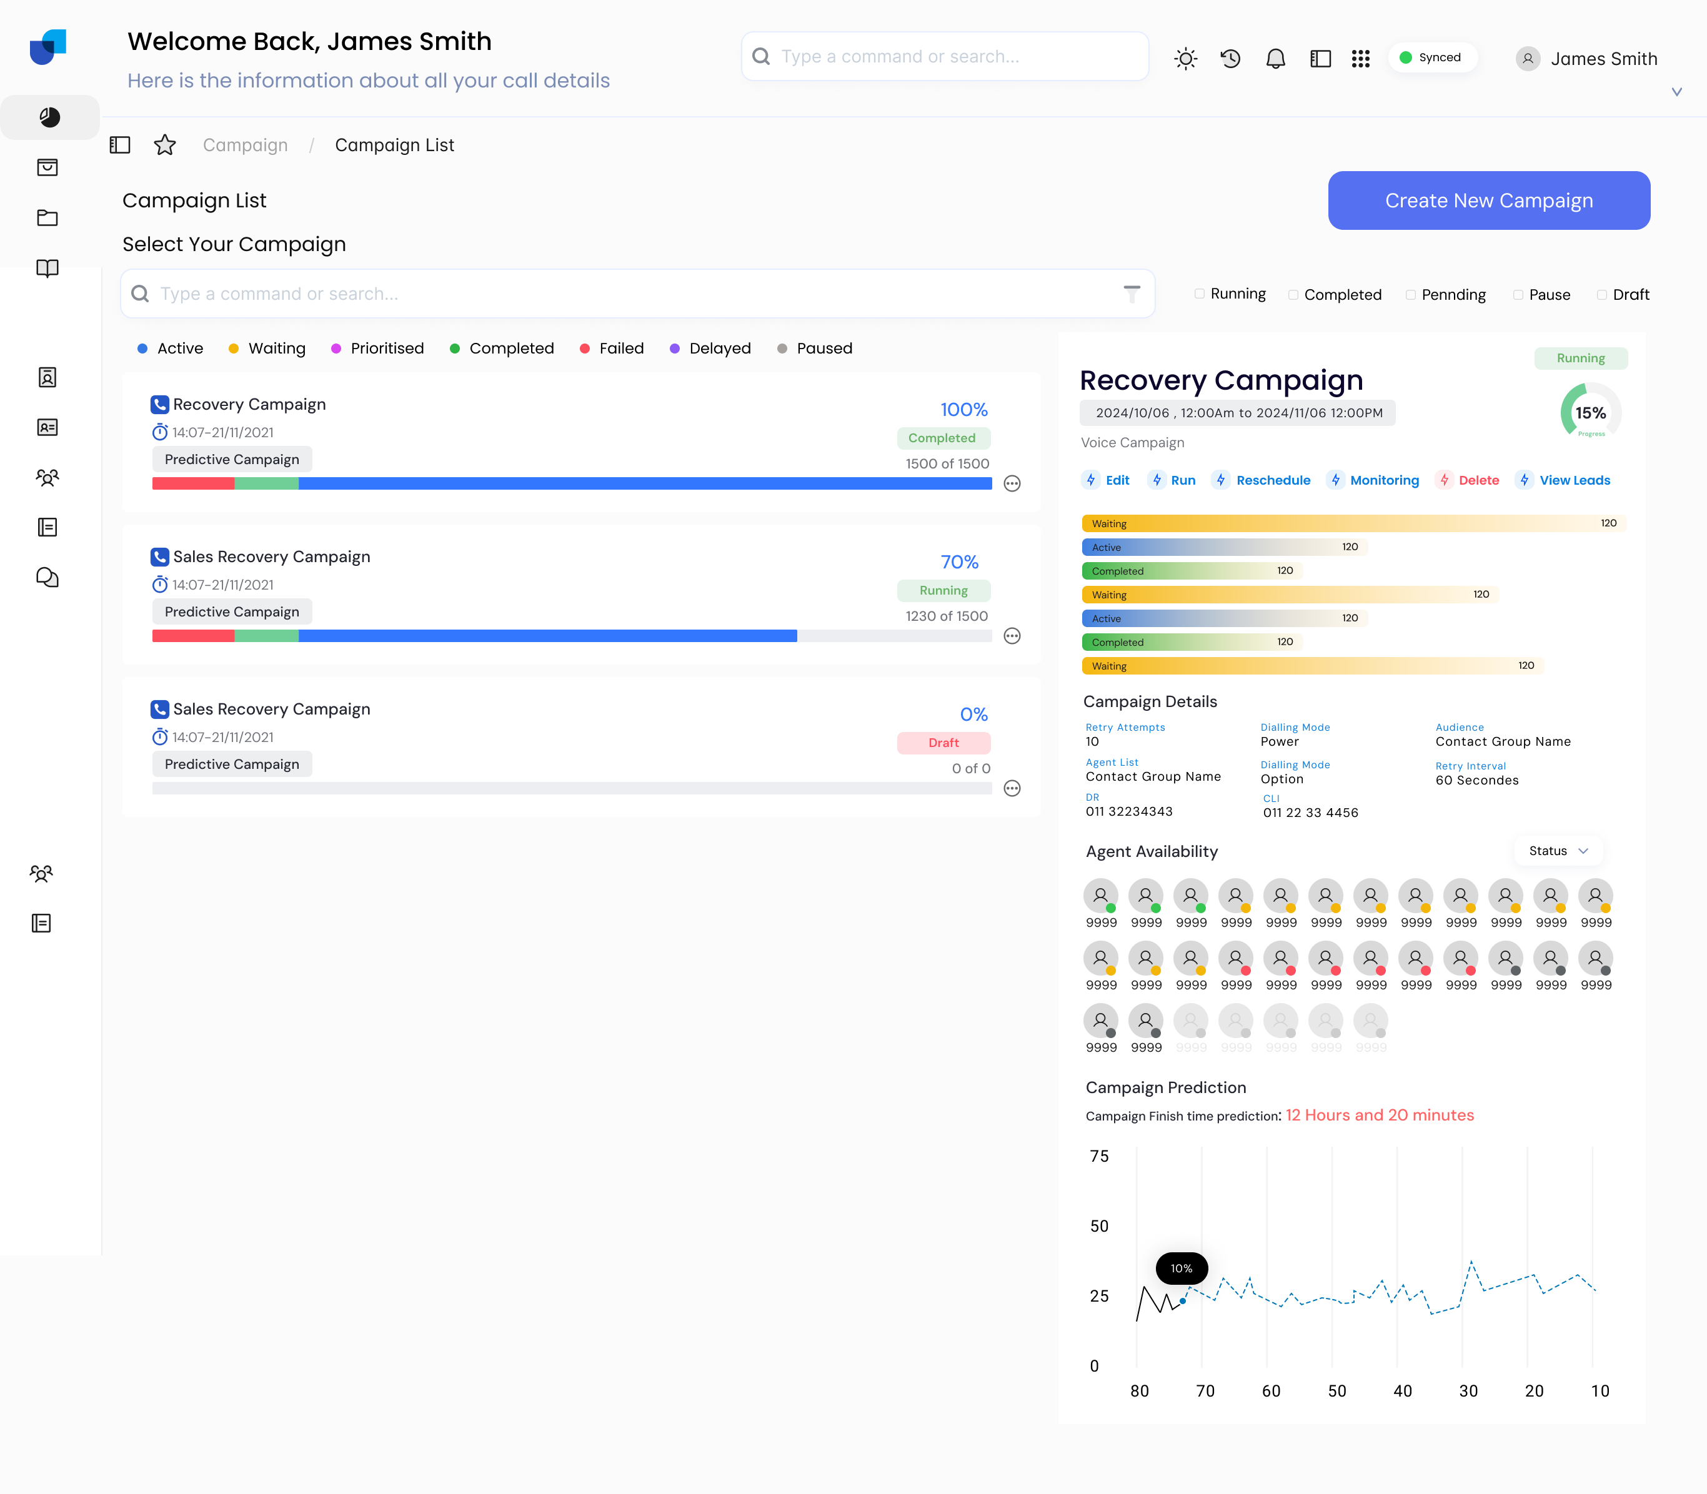The height and width of the screenshot is (1494, 1707).
Task: Open the campaigns folder icon in the sidebar
Action: [48, 217]
